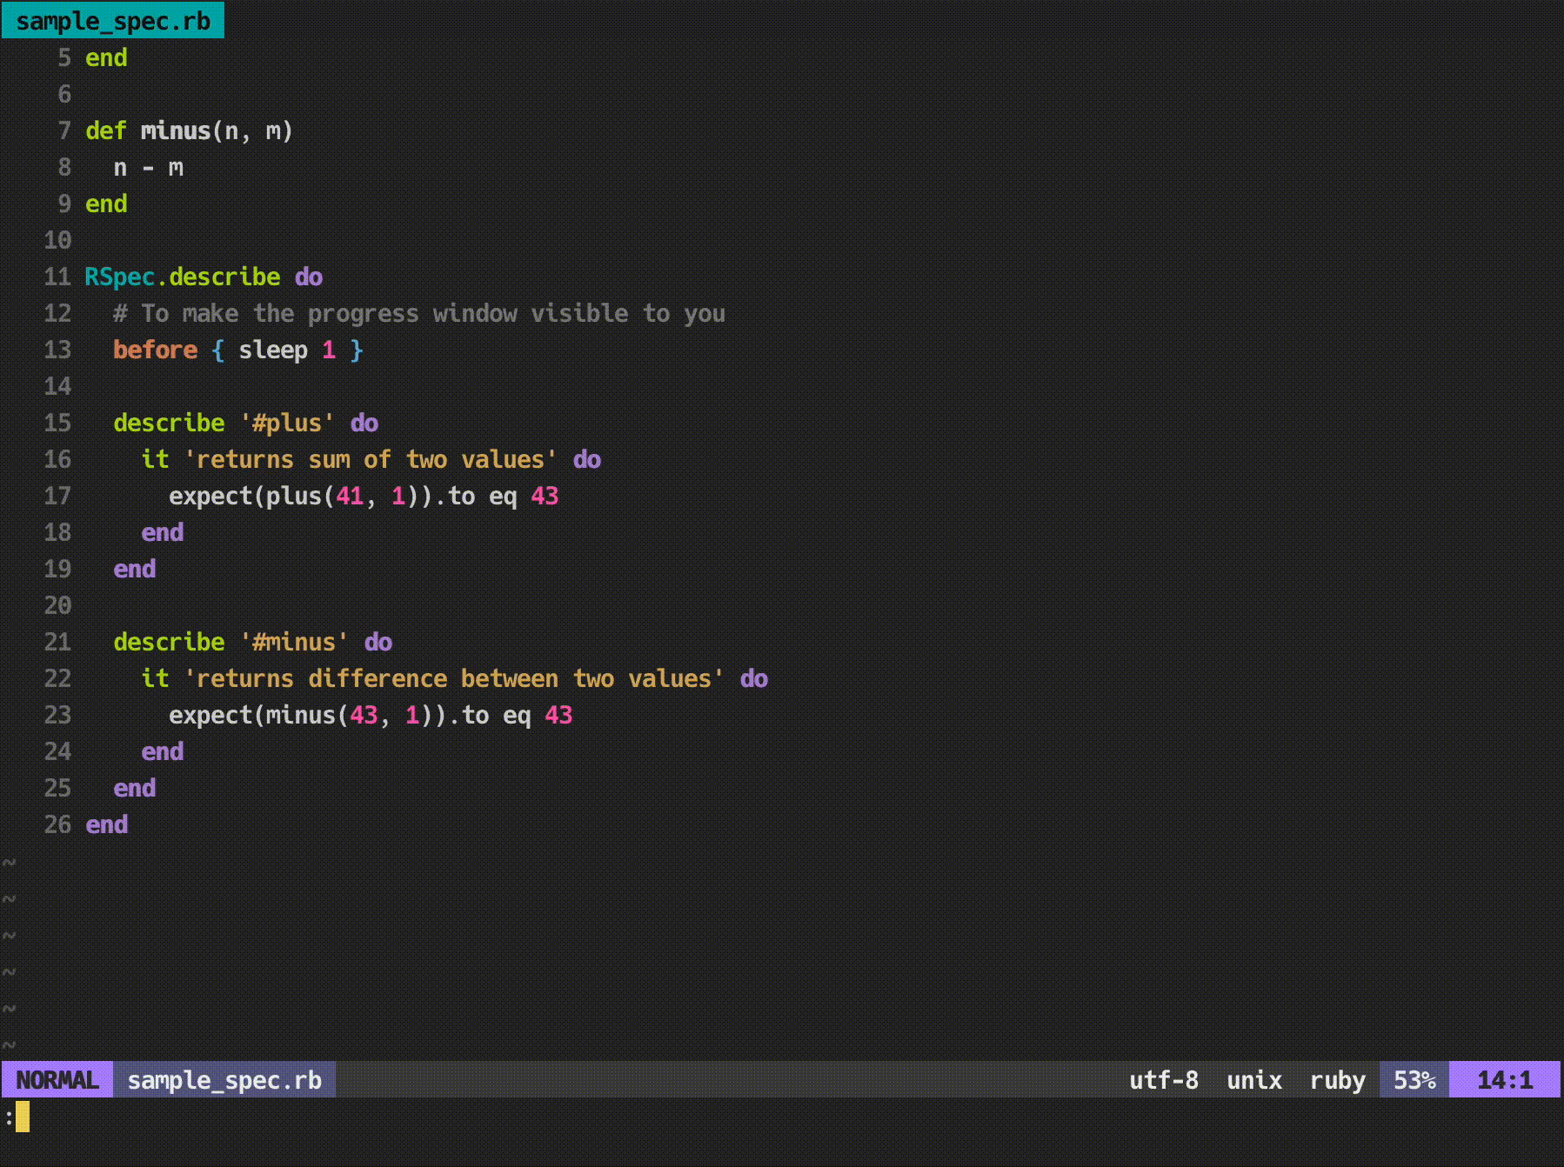Image resolution: width=1564 pixels, height=1167 pixels.
Task: Click the string 'returns sum of two values'
Action: [x=371, y=459]
